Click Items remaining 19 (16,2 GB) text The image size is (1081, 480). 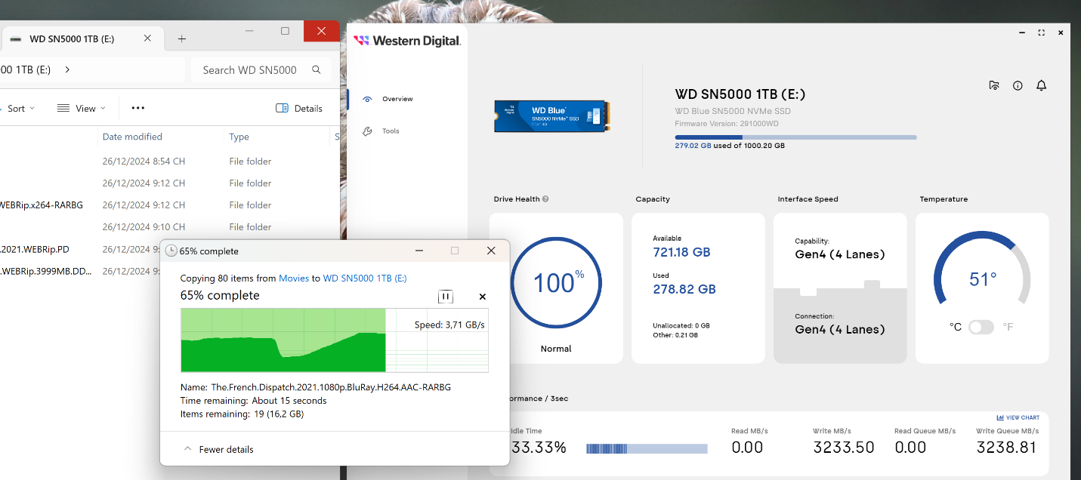pyautogui.click(x=242, y=414)
